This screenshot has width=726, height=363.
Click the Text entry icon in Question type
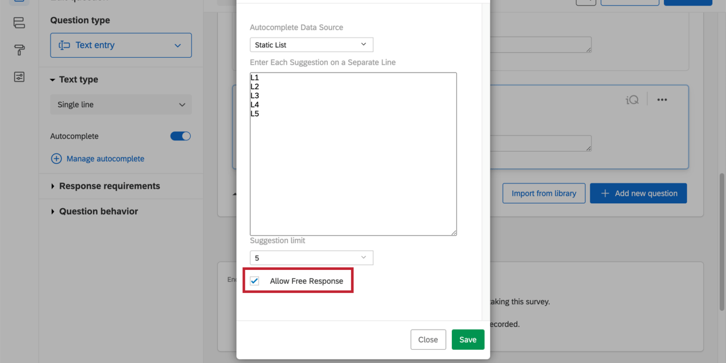(65, 45)
